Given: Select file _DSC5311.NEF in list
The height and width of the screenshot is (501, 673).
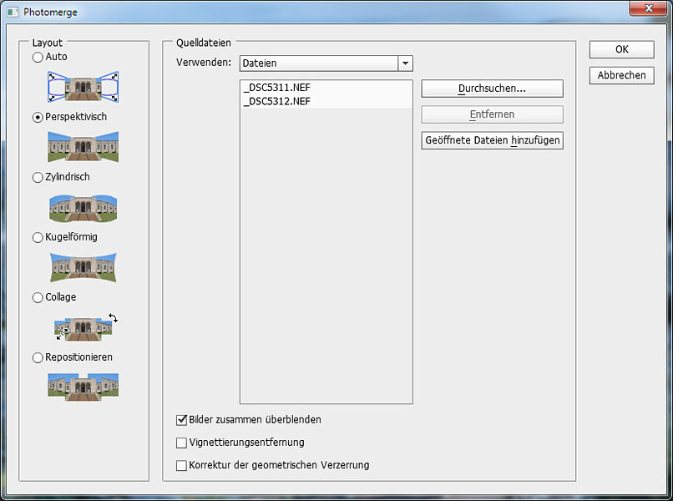Looking at the screenshot, I should pos(326,88).
